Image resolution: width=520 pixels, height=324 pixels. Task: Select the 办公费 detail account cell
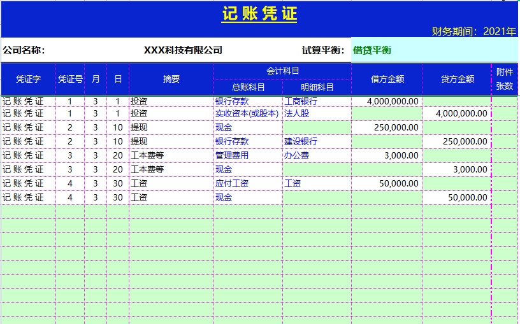317,155
